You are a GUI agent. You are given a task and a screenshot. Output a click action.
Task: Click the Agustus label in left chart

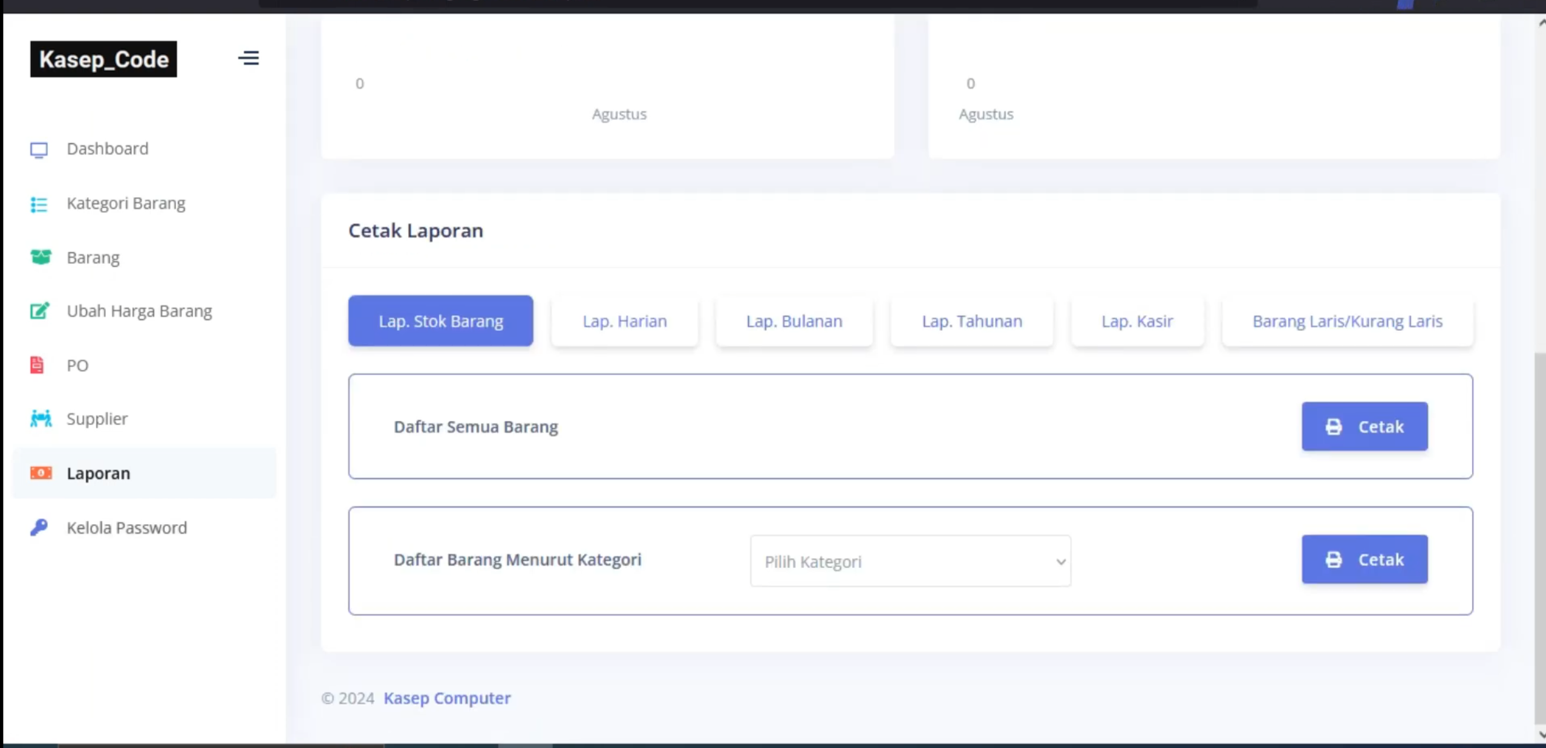tap(619, 114)
